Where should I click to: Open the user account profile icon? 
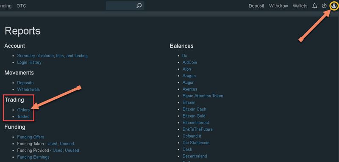(333, 6)
